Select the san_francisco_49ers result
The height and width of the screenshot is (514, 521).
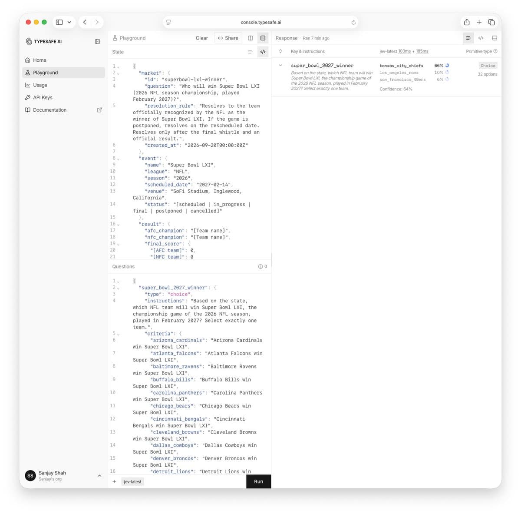click(x=402, y=80)
